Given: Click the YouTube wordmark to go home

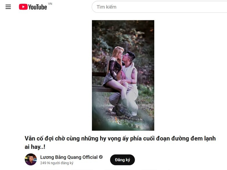Looking at the screenshot, I should pos(38,7).
